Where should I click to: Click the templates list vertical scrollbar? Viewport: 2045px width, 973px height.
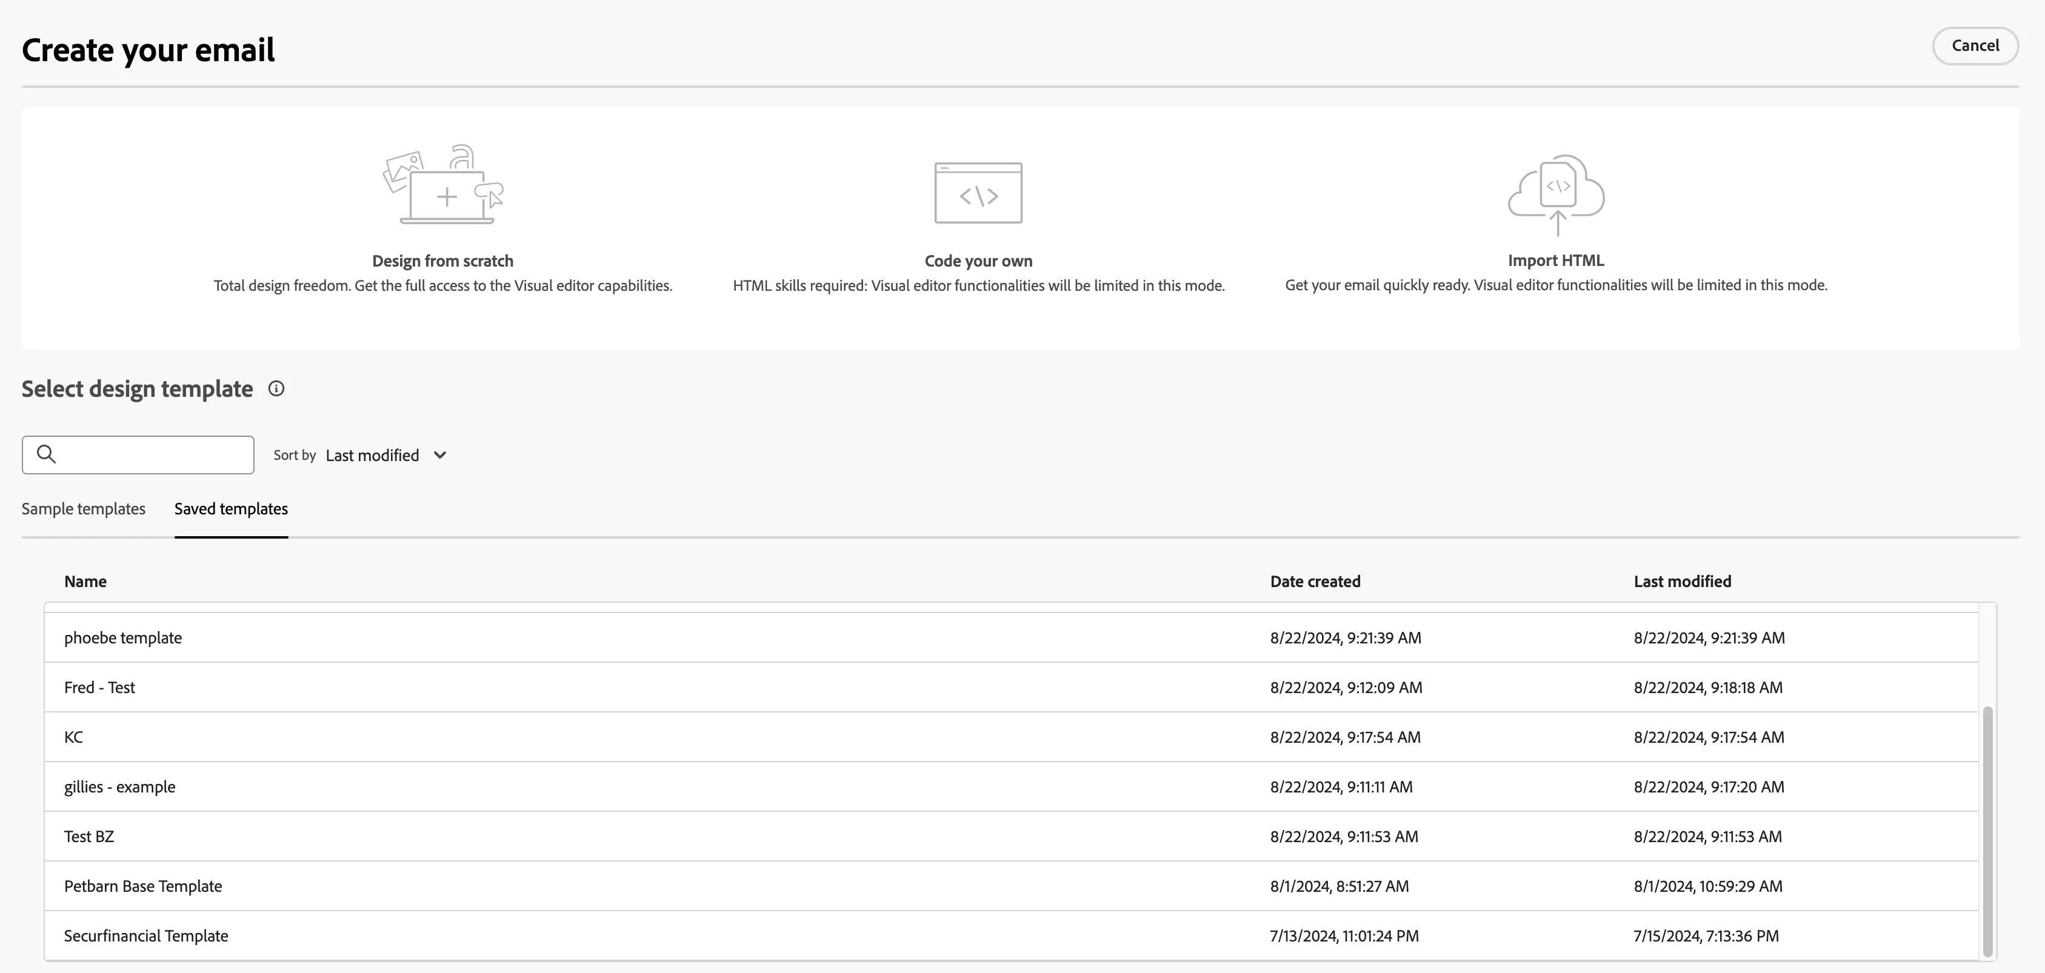[x=1988, y=831]
